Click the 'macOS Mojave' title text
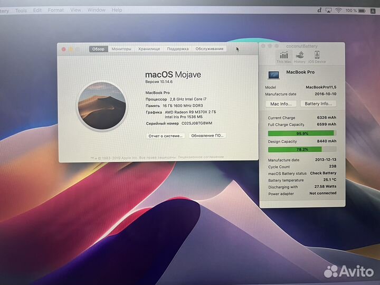This screenshot has width=380, height=285. [173, 74]
